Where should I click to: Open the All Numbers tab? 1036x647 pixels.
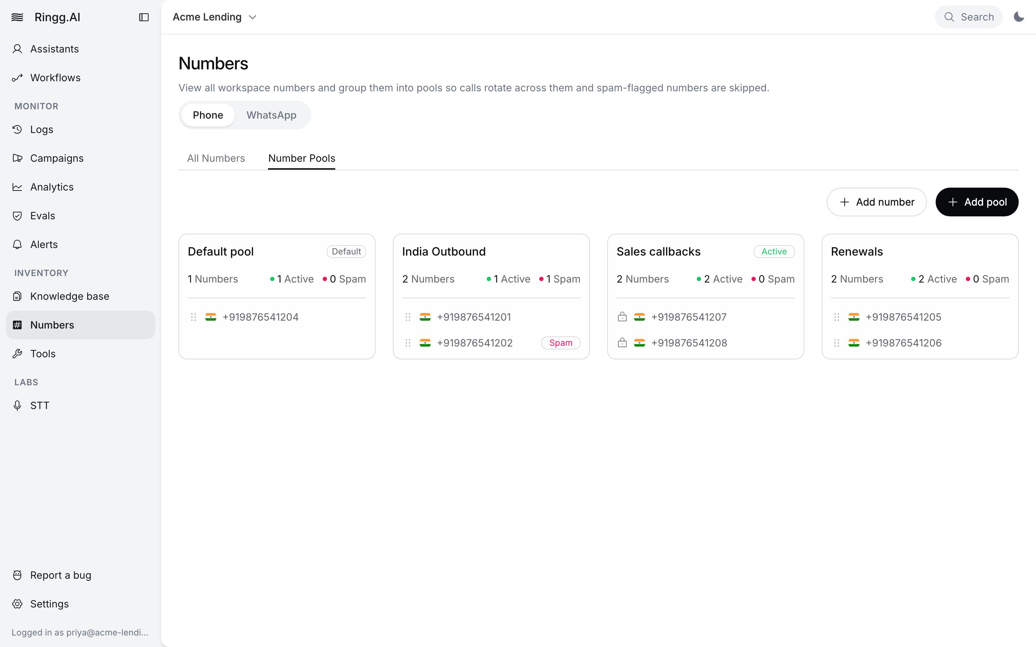(216, 158)
